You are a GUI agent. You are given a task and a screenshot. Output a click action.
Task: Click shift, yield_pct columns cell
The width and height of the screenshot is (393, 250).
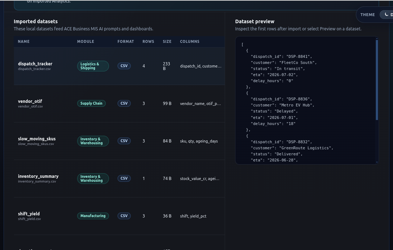tap(193, 216)
